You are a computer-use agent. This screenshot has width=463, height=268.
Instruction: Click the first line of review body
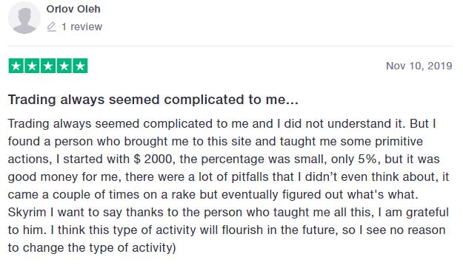pos(221,123)
